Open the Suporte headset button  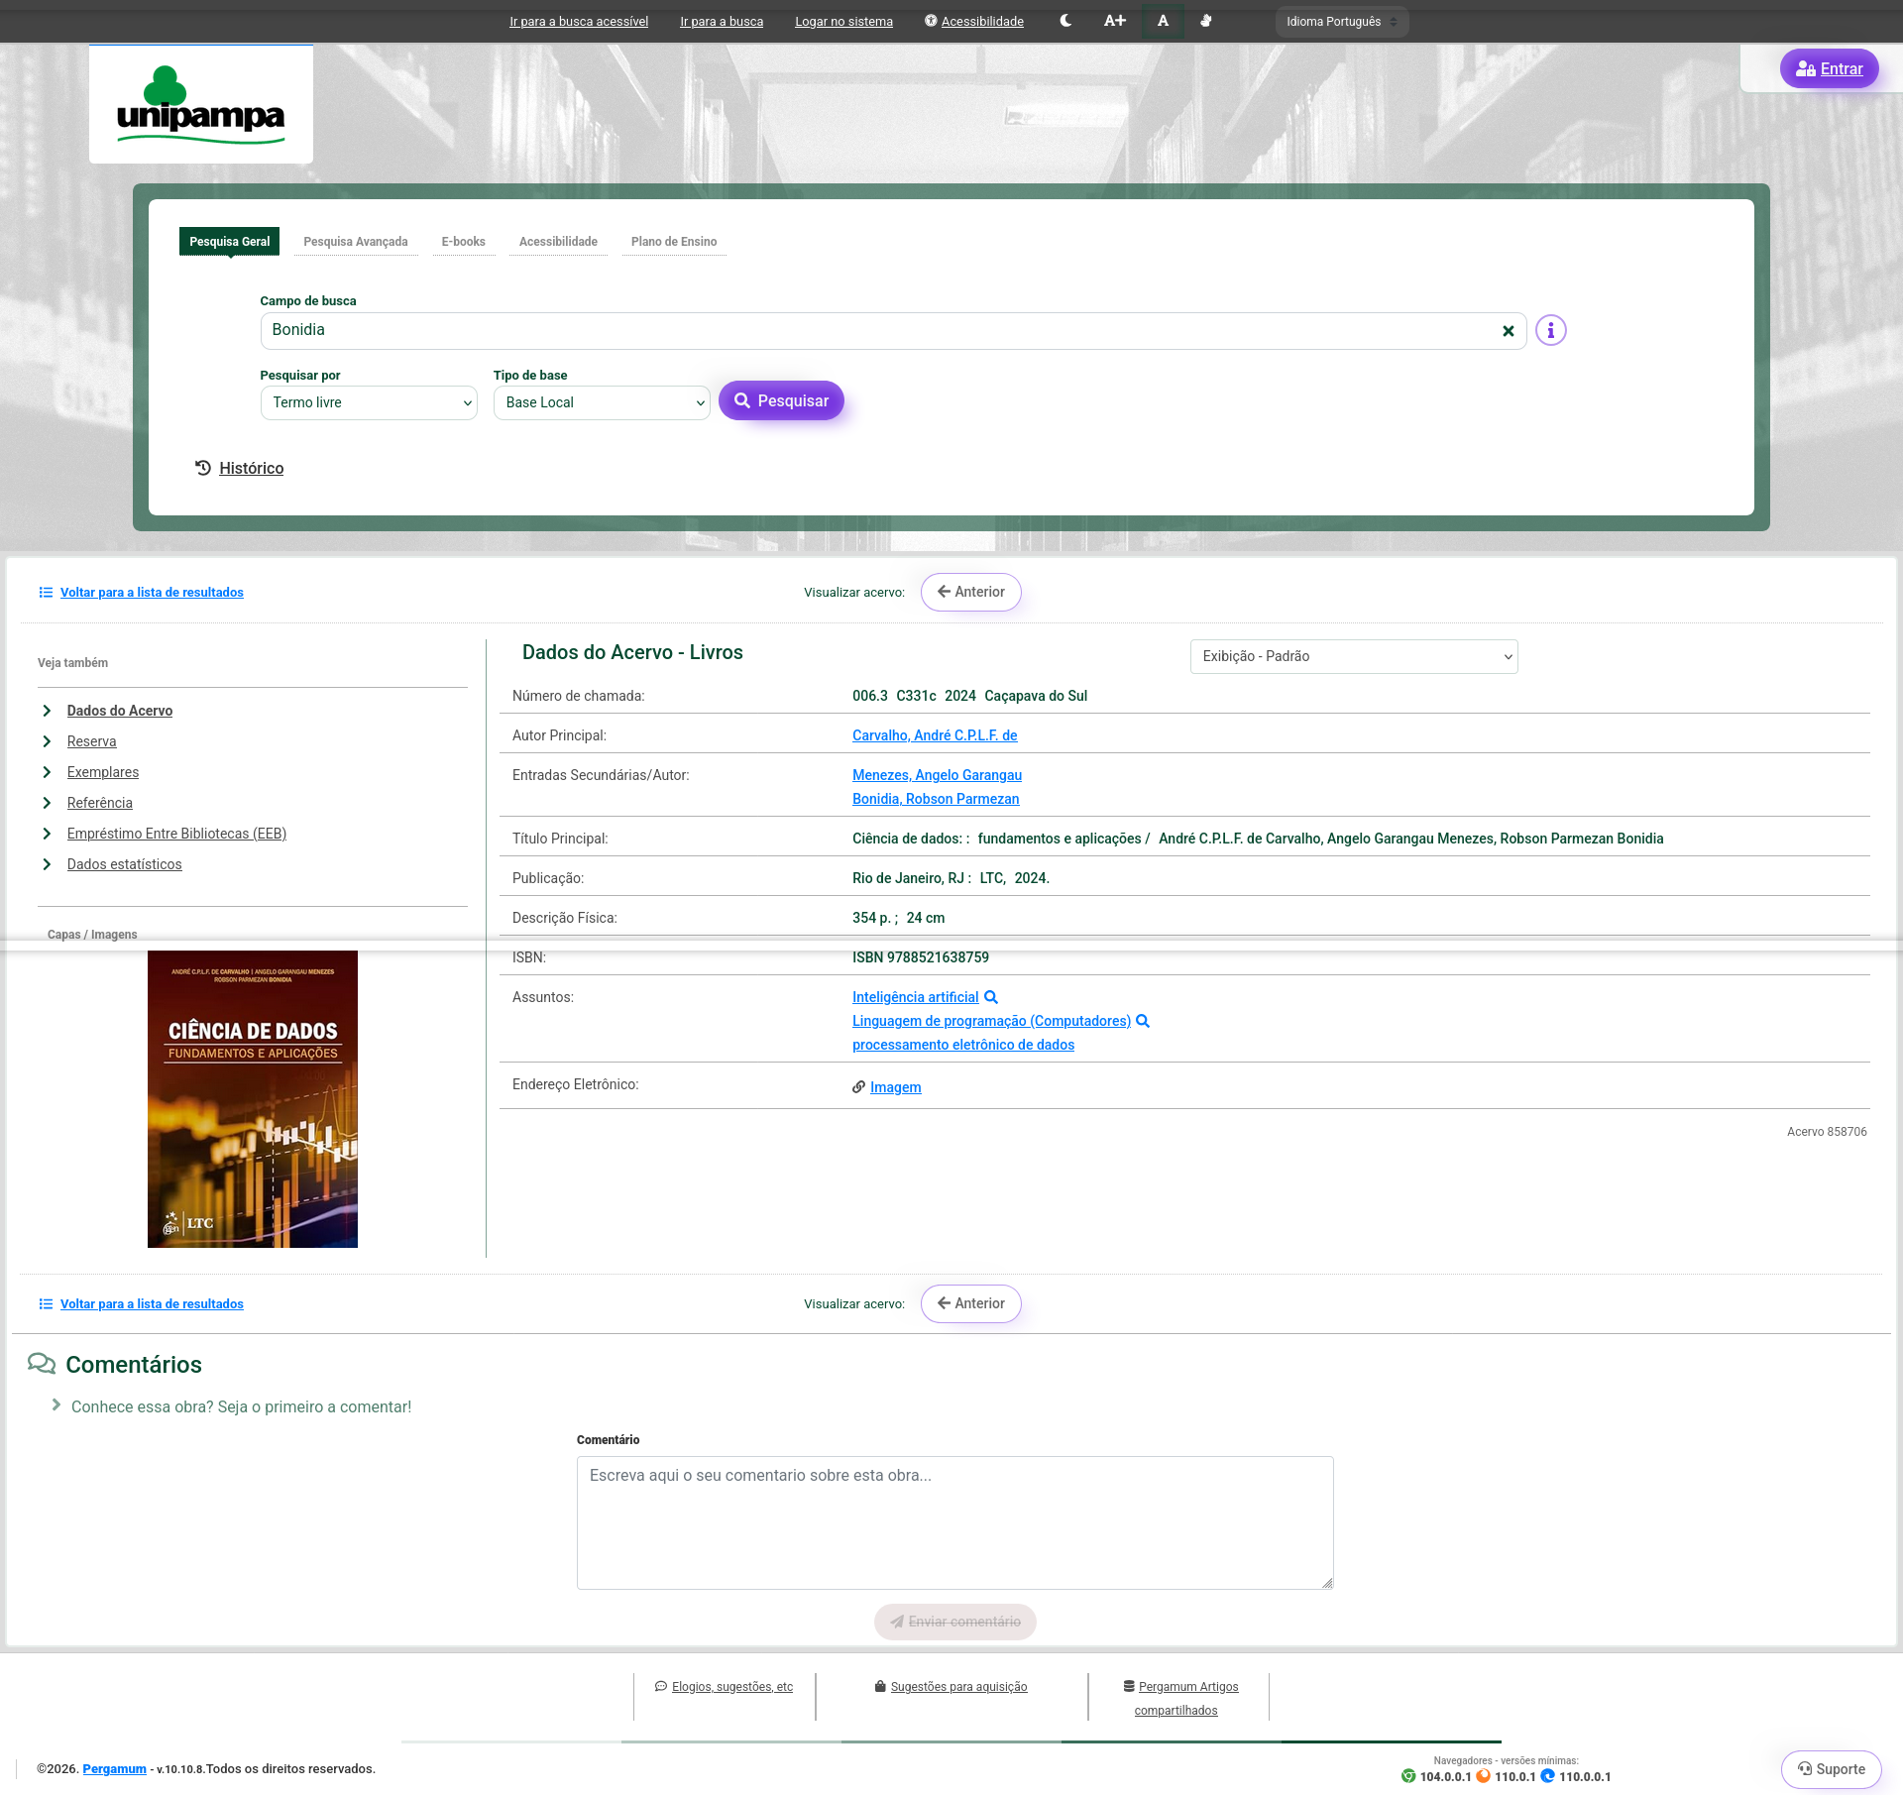pyautogui.click(x=1831, y=1769)
